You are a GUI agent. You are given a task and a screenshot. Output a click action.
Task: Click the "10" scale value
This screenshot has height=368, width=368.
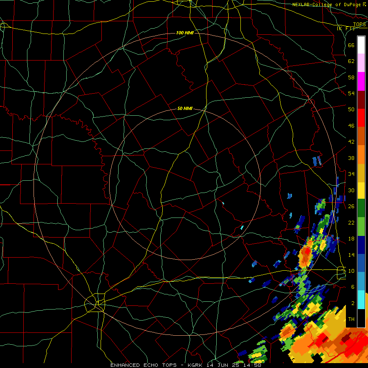point(351,271)
